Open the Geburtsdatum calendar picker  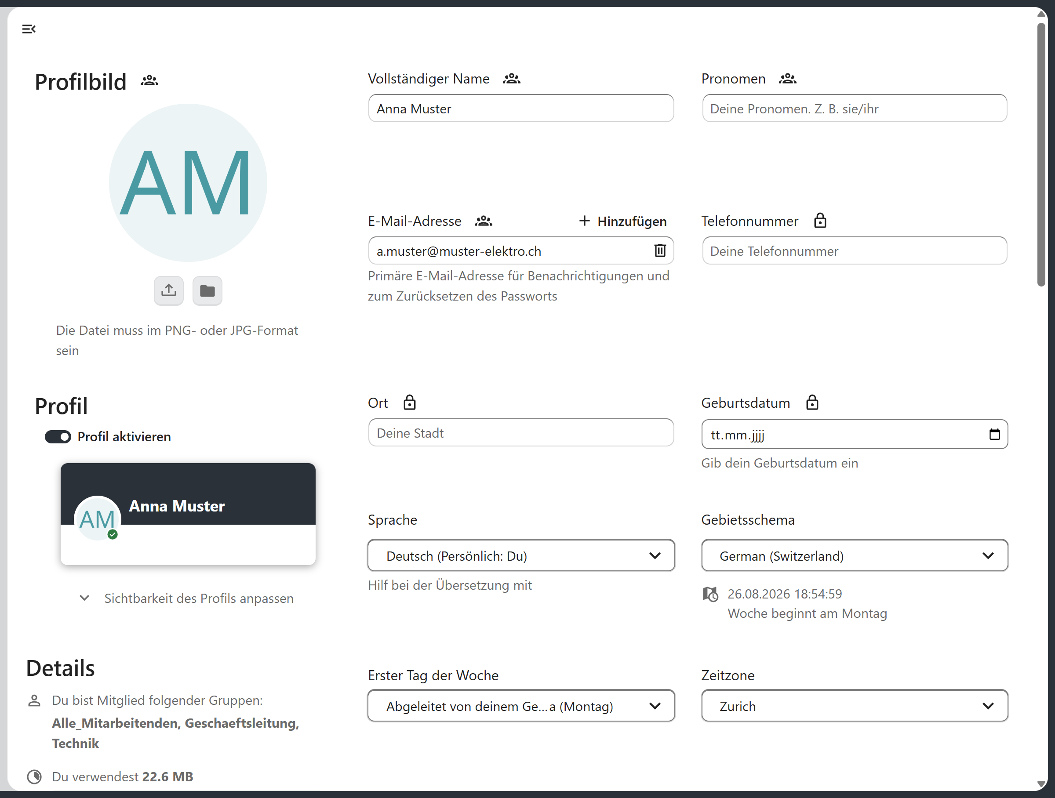tap(994, 434)
